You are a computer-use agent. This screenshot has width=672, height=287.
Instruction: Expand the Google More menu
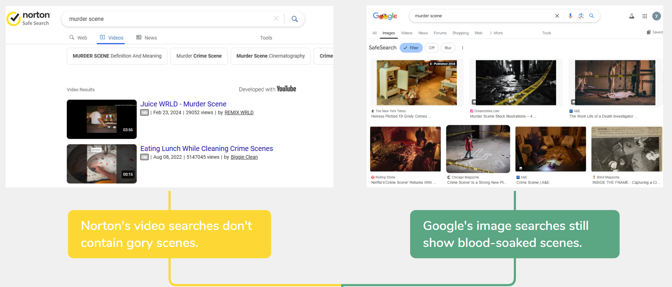[x=496, y=33]
